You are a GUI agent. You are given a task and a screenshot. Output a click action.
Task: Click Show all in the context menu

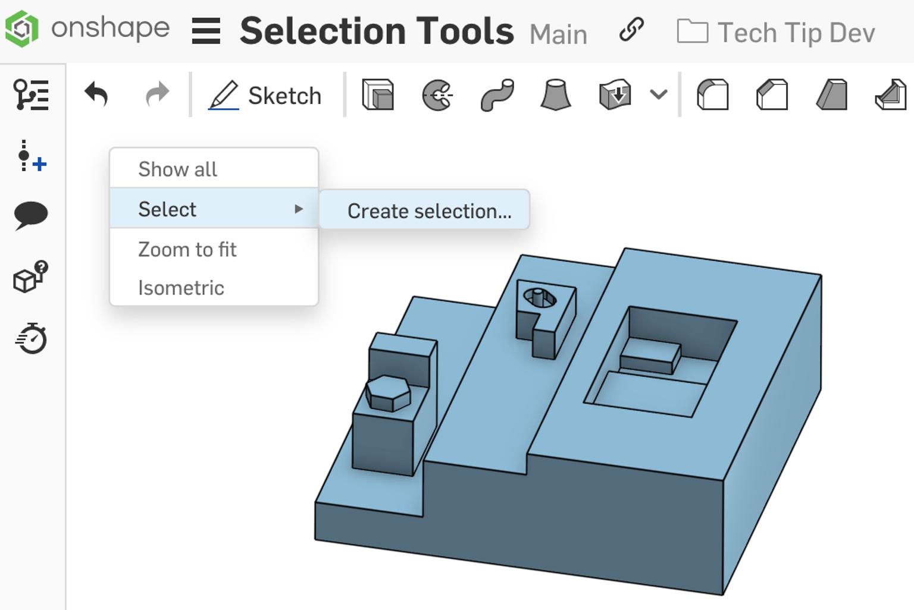(x=177, y=169)
